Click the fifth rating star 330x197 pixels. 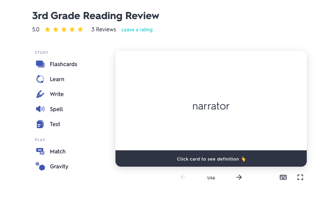pos(80,29)
